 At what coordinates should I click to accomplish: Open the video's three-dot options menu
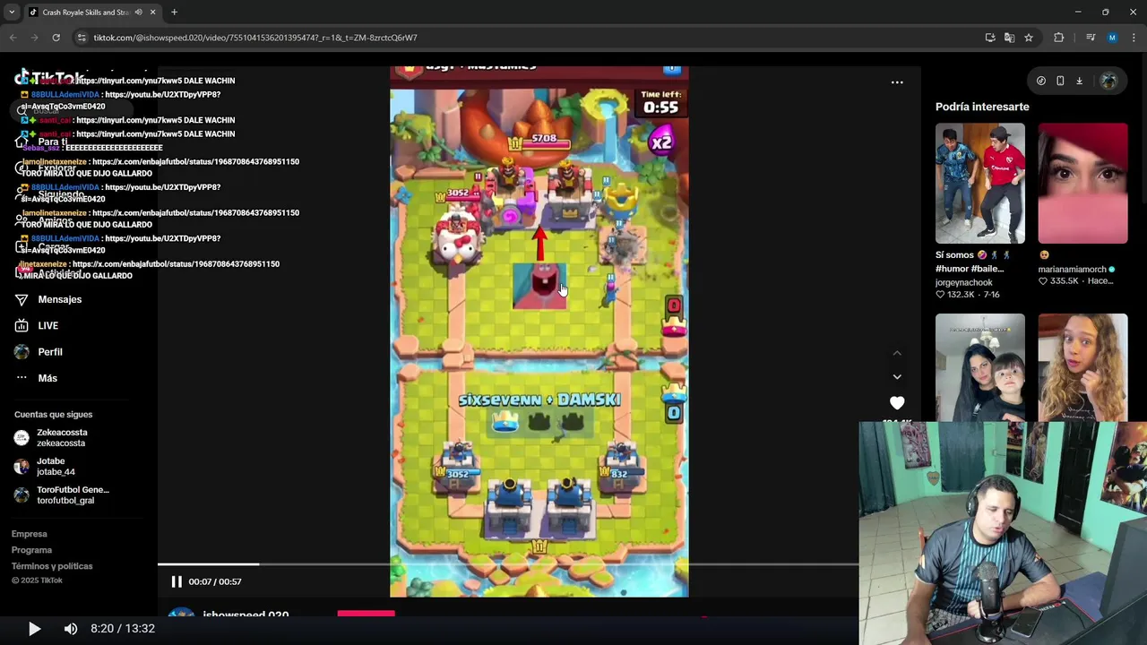coord(897,82)
